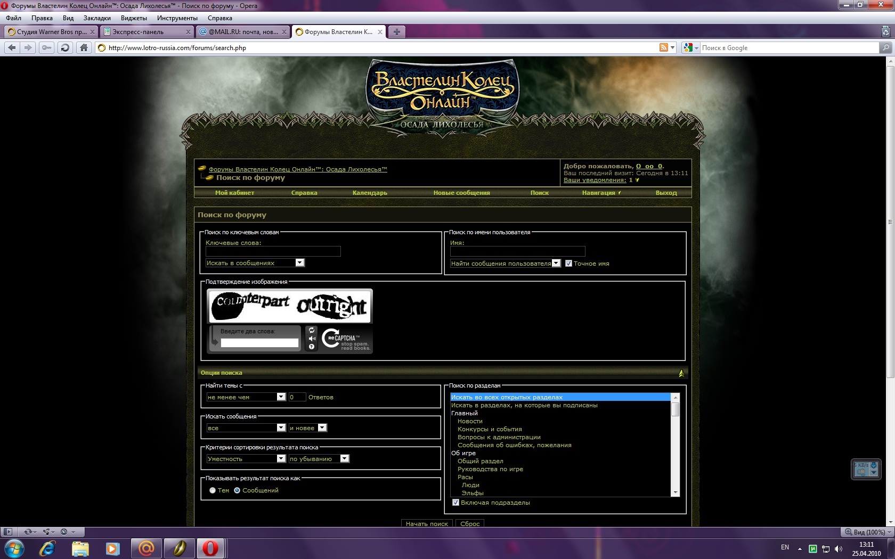Image resolution: width=895 pixels, height=559 pixels.
Task: Open the Найти сообщения пользователя dropdown
Action: click(x=505, y=263)
